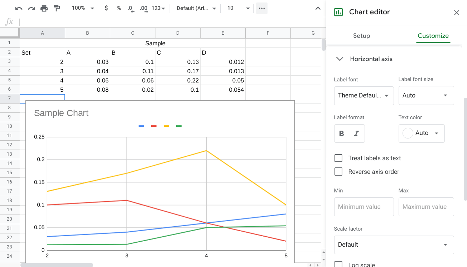The image size is (467, 267).
Task: Select the Paint format tool
Action: (x=56, y=8)
